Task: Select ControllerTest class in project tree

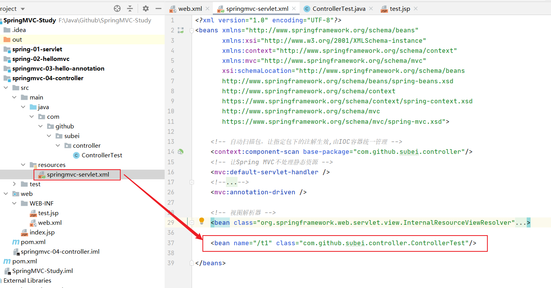Action: point(102,155)
